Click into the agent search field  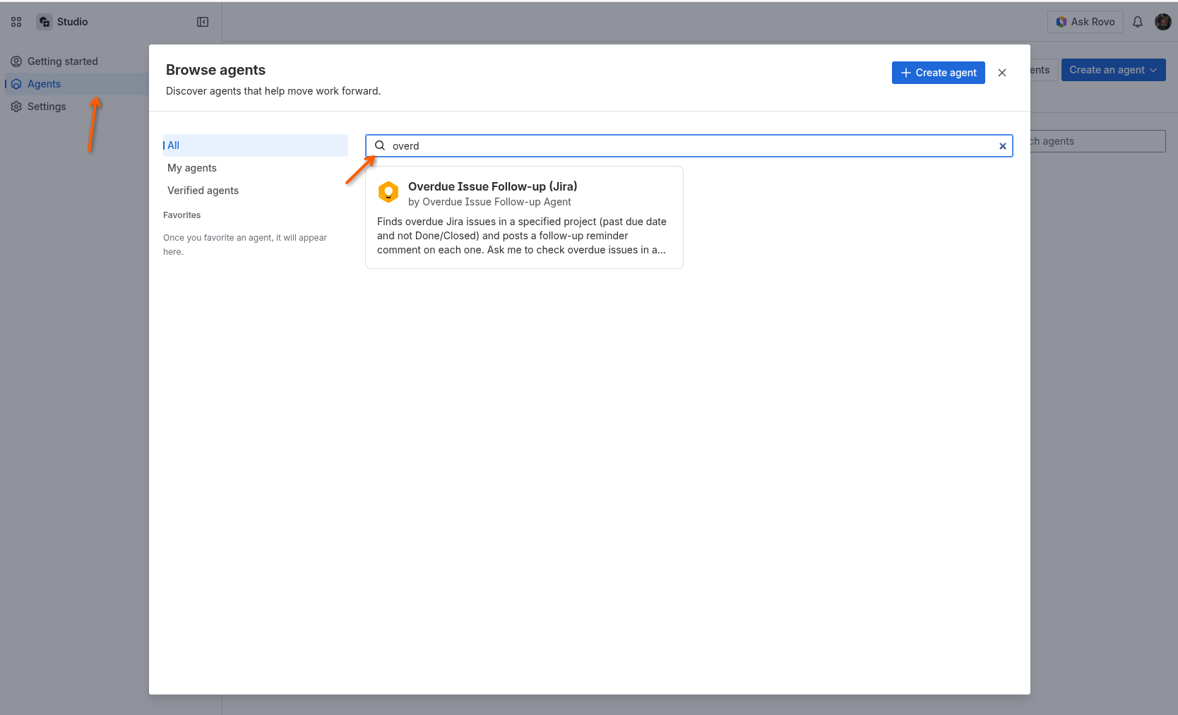[x=689, y=146]
